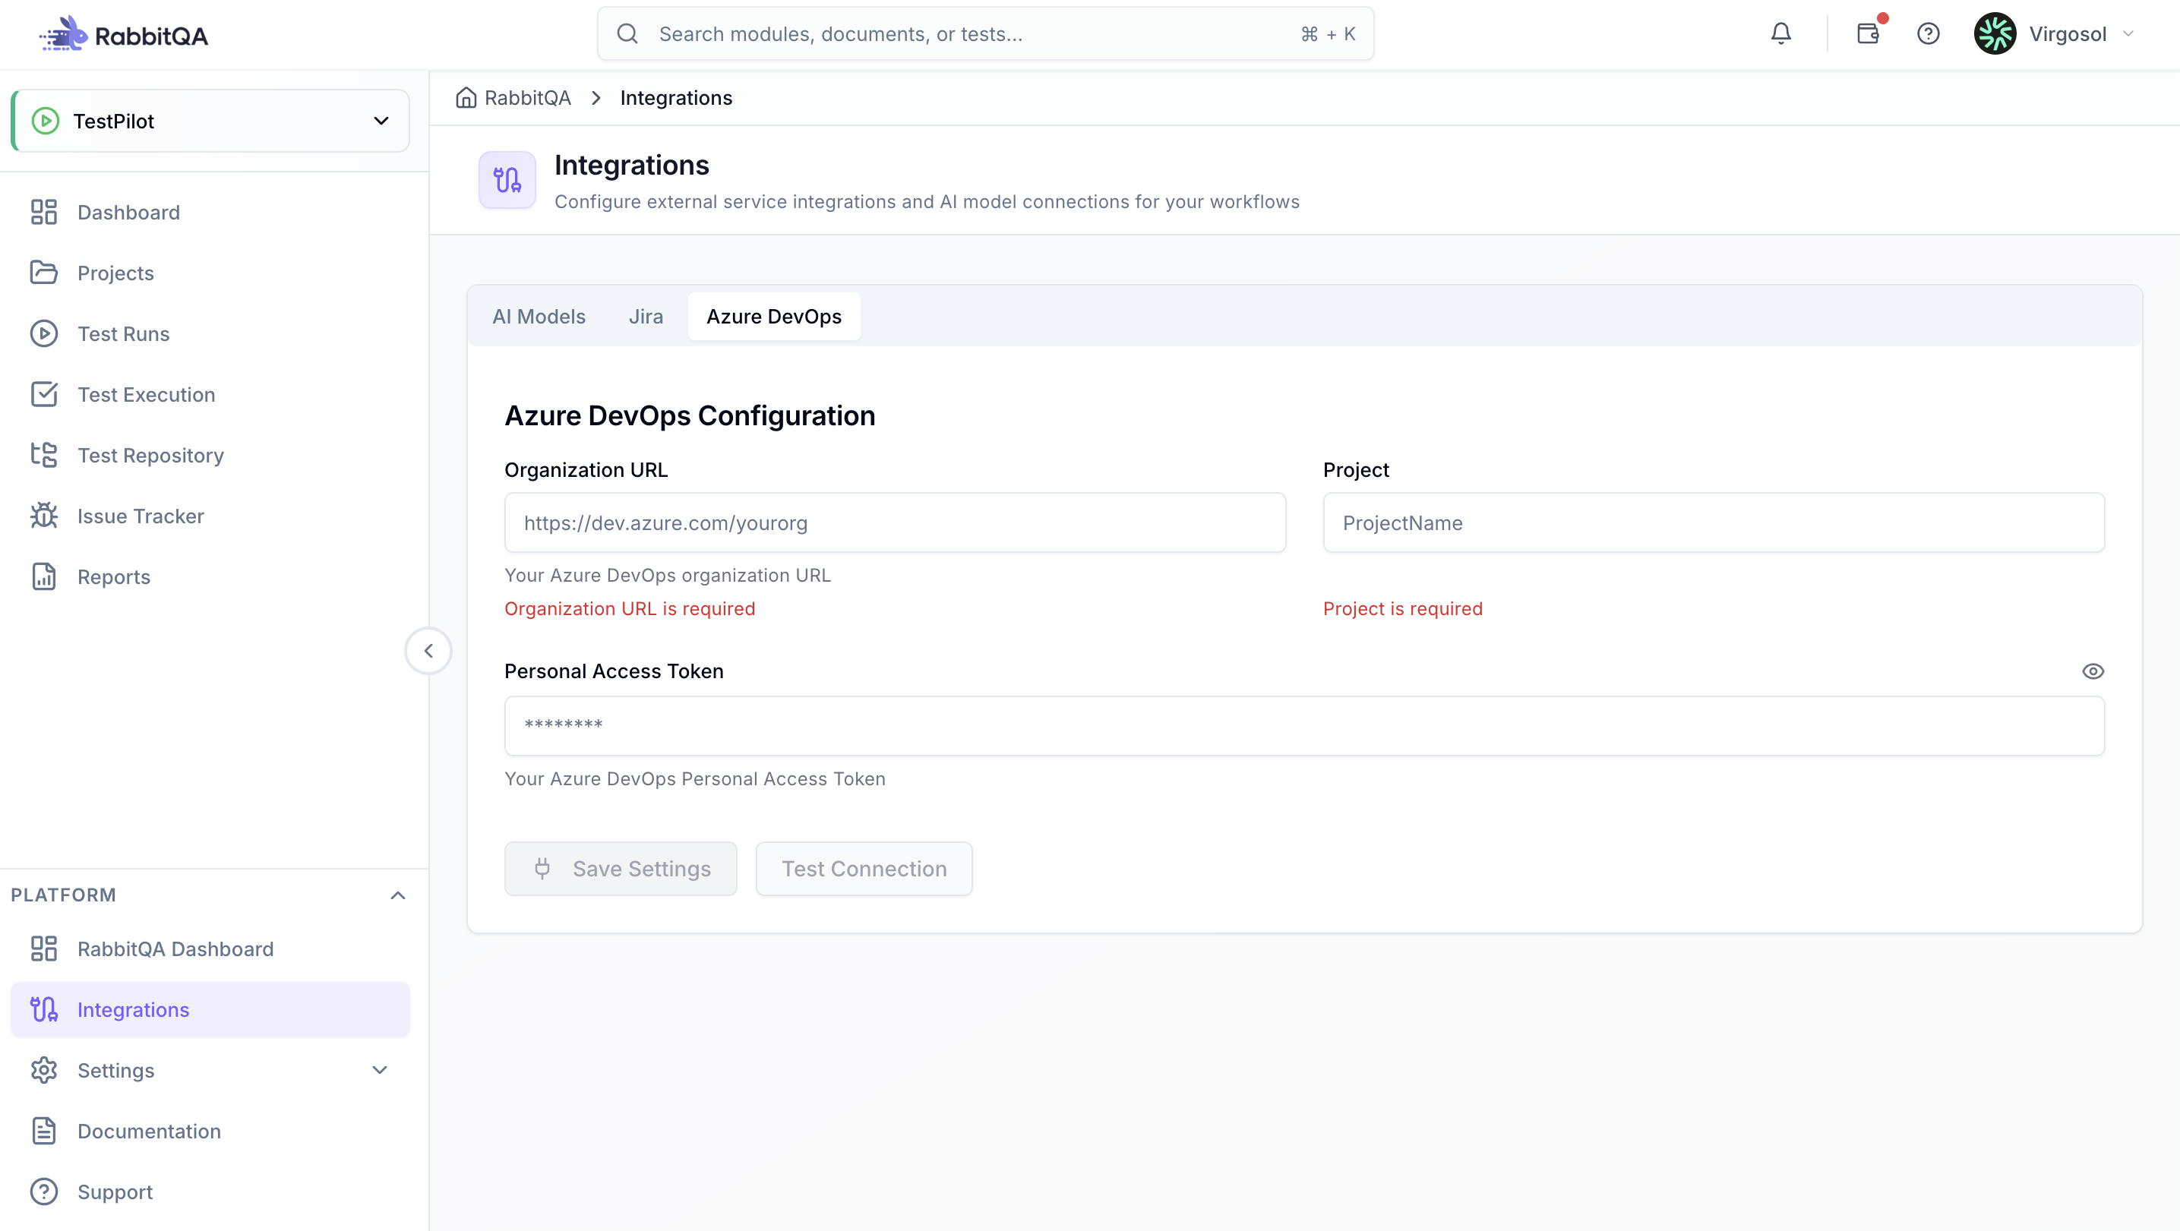Click the Issue Tracker bug icon

pos(44,516)
